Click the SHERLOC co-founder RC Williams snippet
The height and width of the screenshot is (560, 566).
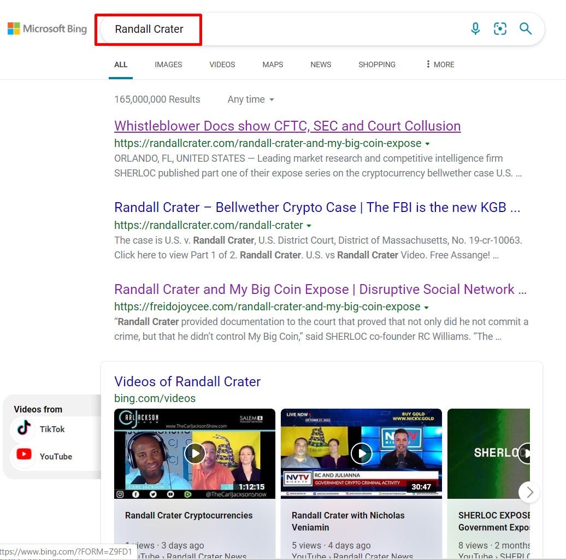point(321,329)
